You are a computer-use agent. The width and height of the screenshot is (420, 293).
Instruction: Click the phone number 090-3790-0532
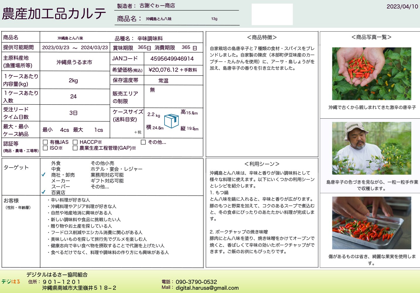(196, 282)
